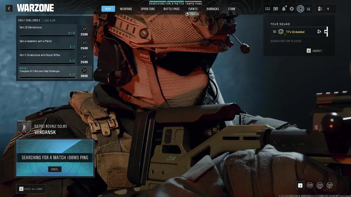
Task: Click the Verdansk map name
Action: click(45, 132)
